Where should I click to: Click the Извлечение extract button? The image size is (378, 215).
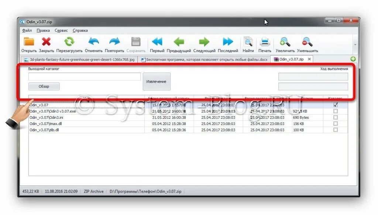point(157,82)
